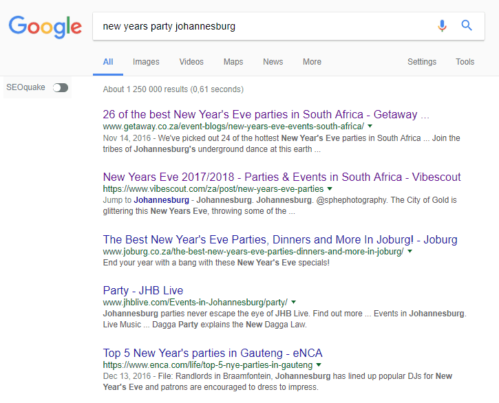Expand the enca.com result dropdown arrow
Screen dimensions: 499x403
point(319,364)
